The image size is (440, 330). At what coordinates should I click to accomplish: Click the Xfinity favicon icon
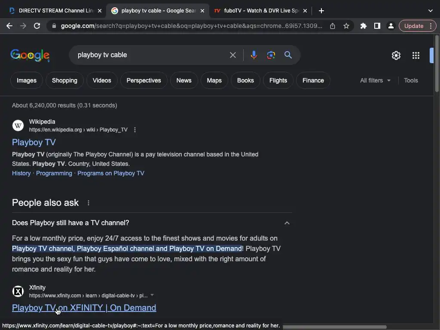point(18,291)
